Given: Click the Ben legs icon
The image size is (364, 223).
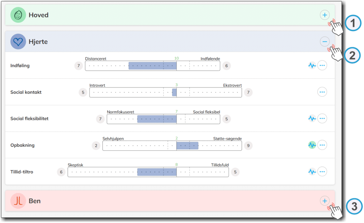Looking at the screenshot, I should coord(18,201).
